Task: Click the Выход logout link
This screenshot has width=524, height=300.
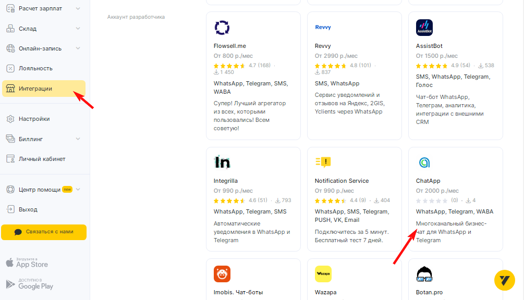Action: [x=28, y=209]
